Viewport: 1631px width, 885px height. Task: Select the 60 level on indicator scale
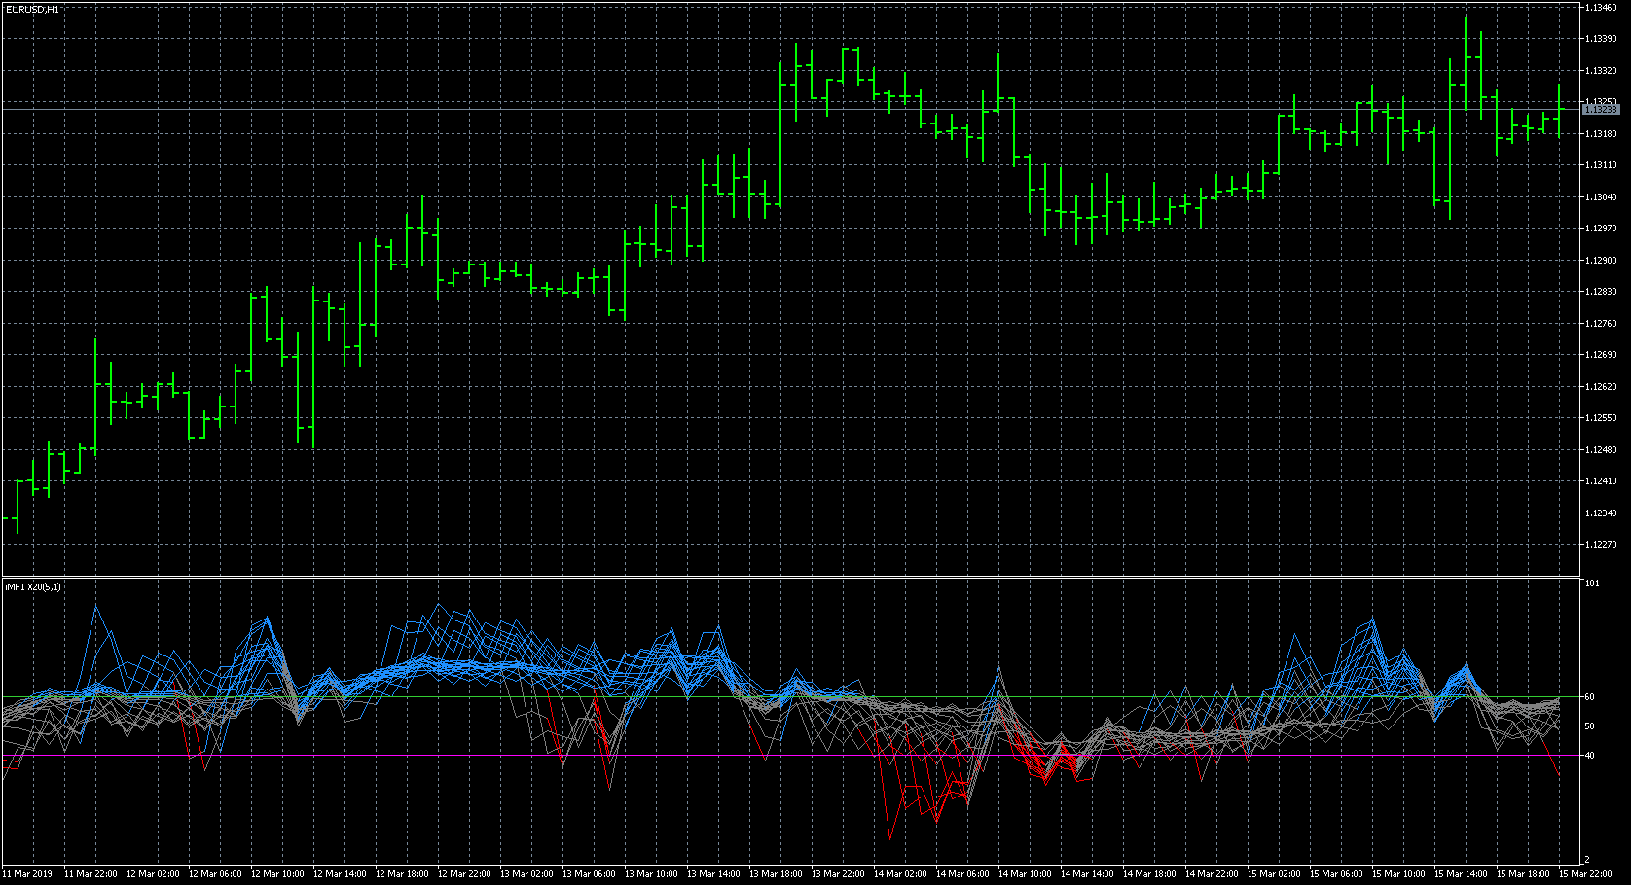coord(1589,697)
